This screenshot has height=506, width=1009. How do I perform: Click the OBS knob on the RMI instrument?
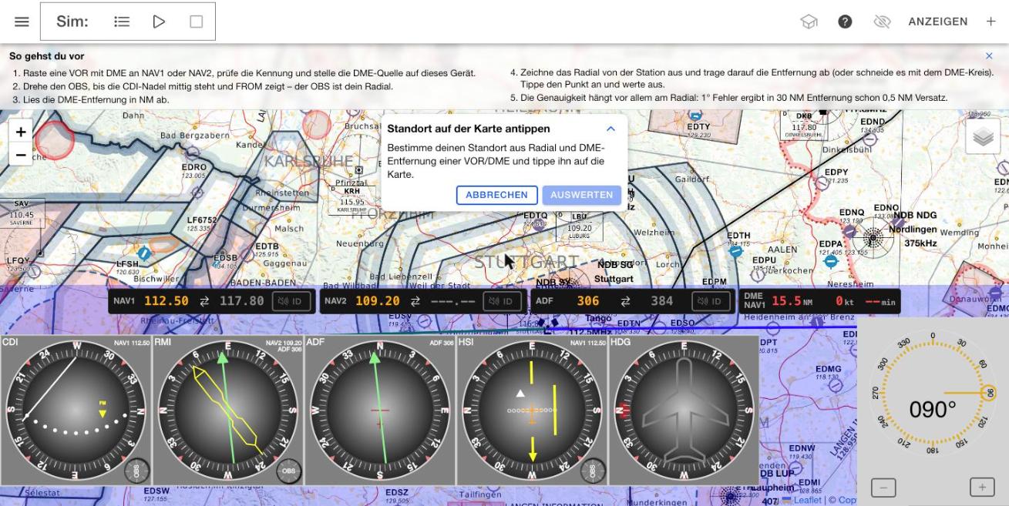point(288,471)
